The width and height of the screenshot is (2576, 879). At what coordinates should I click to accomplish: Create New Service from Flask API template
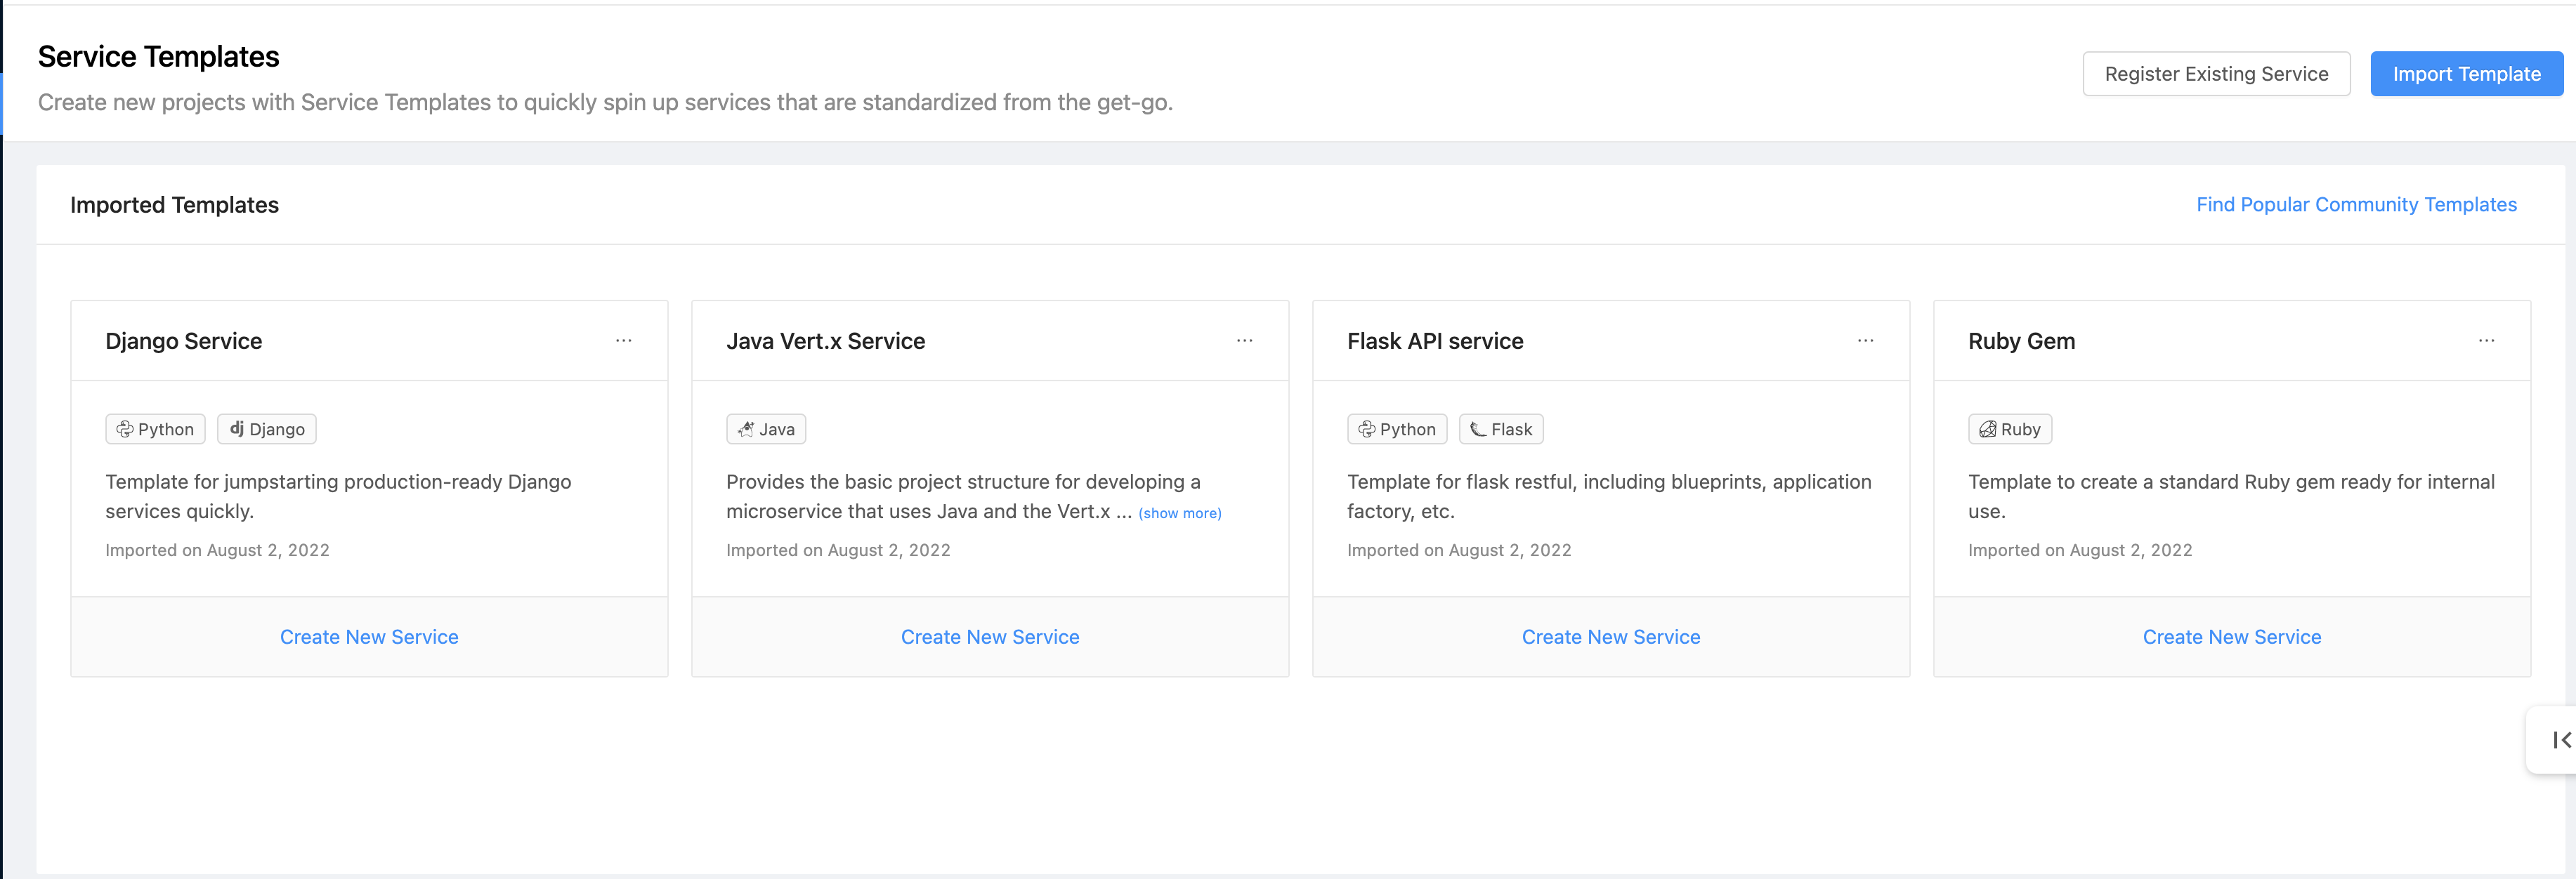(x=1611, y=636)
